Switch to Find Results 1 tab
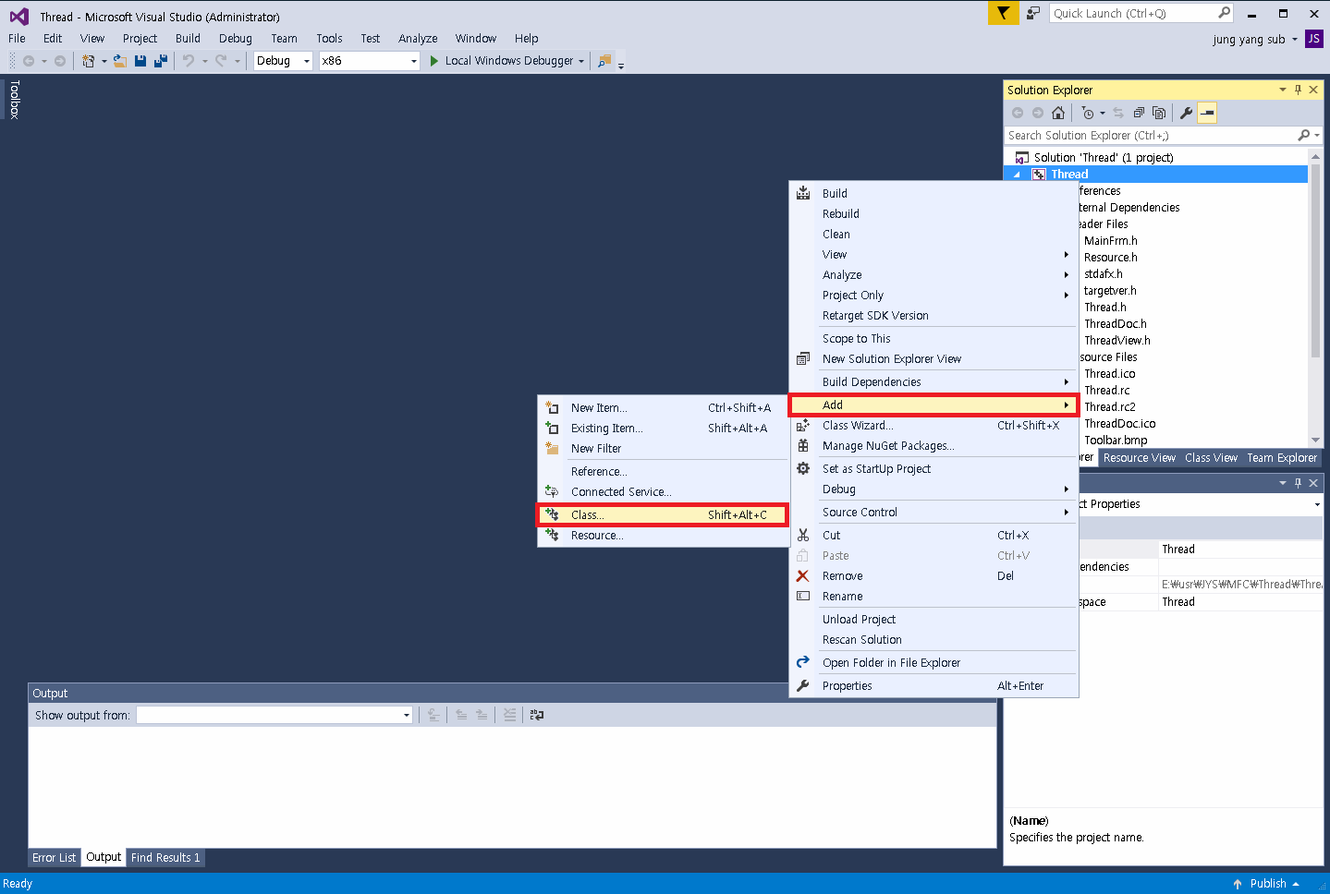Image resolution: width=1330 pixels, height=894 pixels. tap(165, 858)
